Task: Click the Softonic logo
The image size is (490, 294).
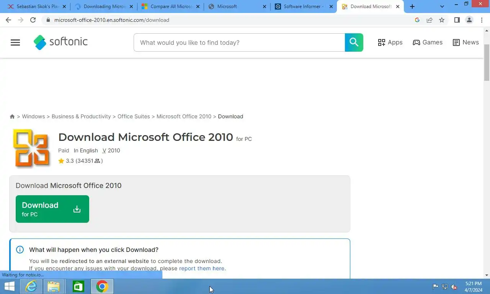Action: point(60,42)
